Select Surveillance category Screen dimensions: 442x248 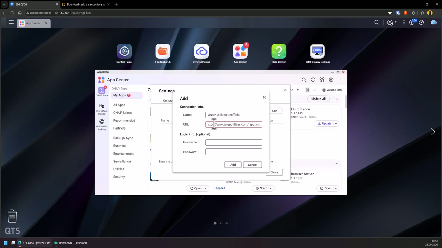point(122,161)
